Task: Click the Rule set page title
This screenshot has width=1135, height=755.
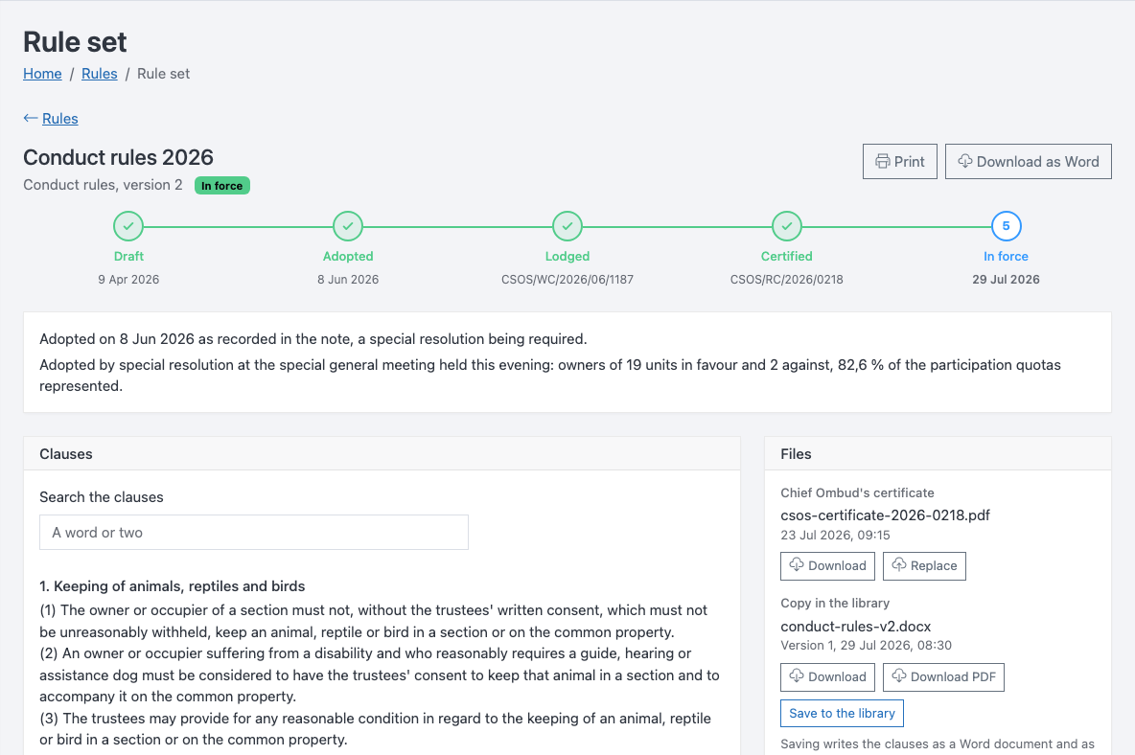Action: [x=76, y=42]
